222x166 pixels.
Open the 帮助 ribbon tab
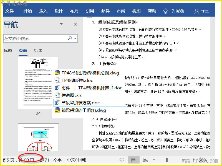pyautogui.click(x=152, y=11)
